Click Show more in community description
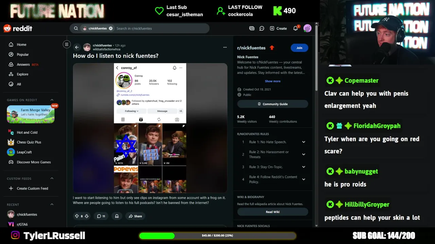 pyautogui.click(x=273, y=81)
